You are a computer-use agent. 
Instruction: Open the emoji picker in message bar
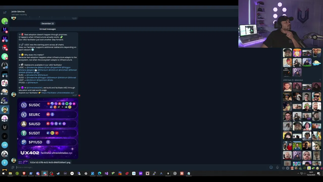[271, 167]
